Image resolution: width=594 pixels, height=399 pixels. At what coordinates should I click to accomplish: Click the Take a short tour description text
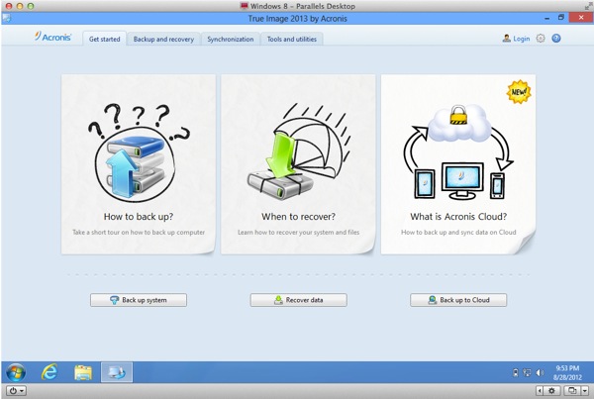coord(139,233)
